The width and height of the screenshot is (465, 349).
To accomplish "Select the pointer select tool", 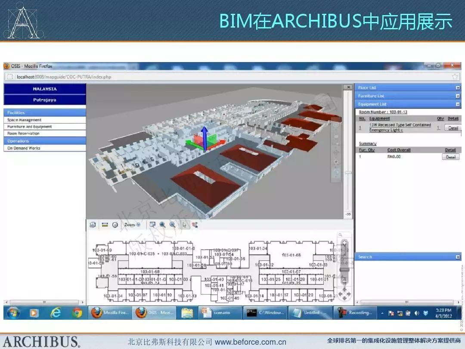I will [x=184, y=224].
